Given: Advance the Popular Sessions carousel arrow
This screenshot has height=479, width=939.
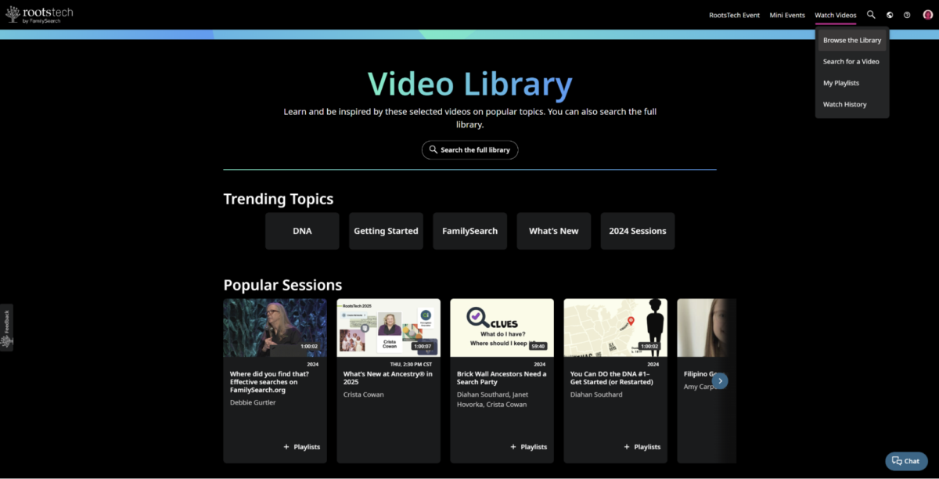Looking at the screenshot, I should click(x=719, y=380).
